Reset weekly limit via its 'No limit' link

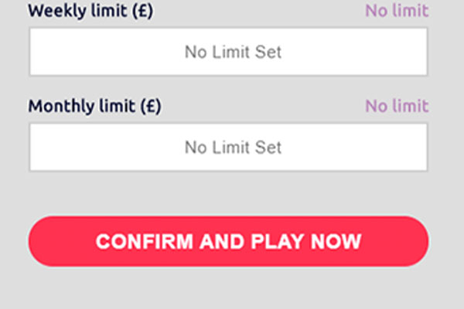[397, 11]
